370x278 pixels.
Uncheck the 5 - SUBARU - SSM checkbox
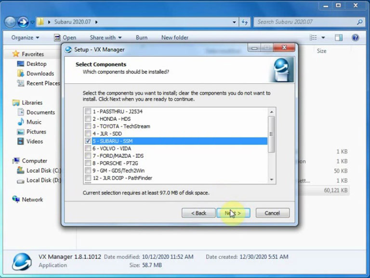[88, 141]
